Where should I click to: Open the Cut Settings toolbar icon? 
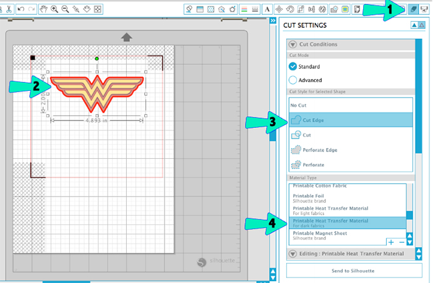(x=413, y=9)
